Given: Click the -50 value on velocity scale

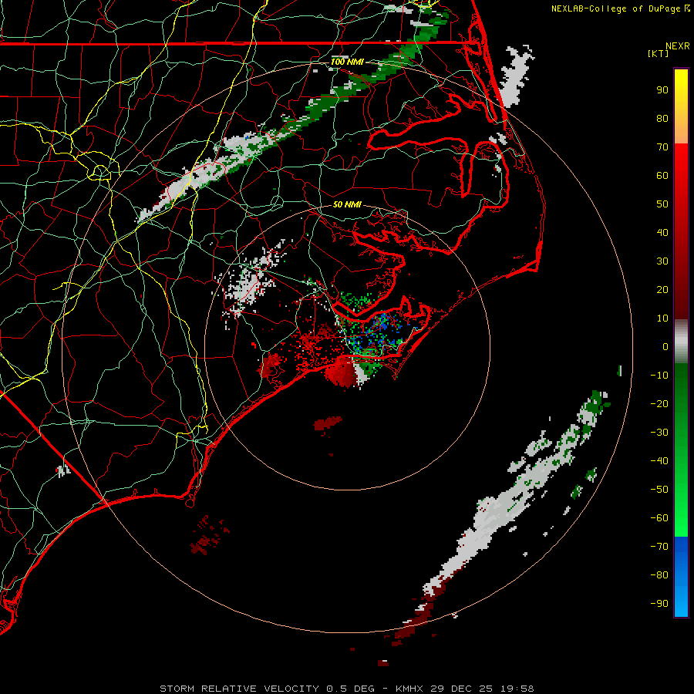Looking at the screenshot, I should (659, 490).
